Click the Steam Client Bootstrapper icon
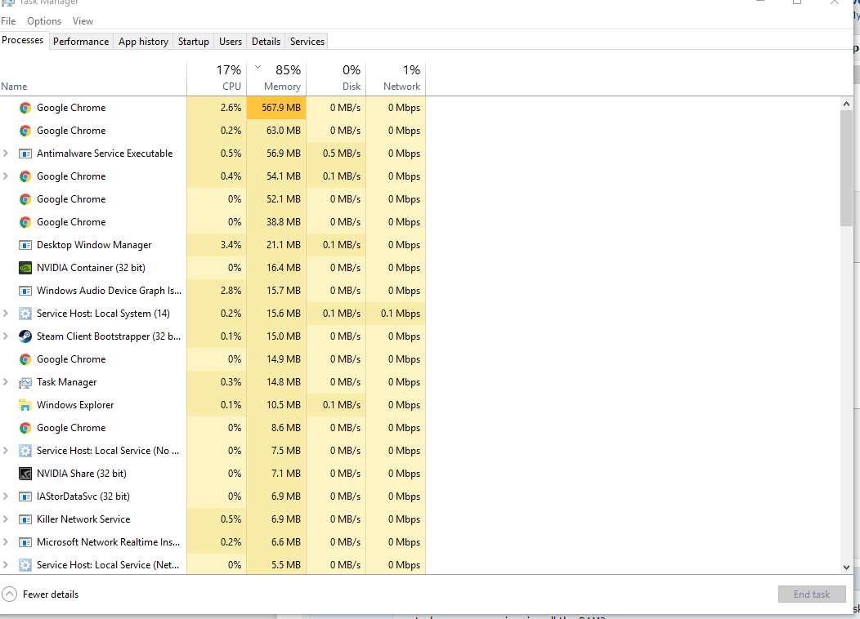The width and height of the screenshot is (860, 619). [25, 336]
